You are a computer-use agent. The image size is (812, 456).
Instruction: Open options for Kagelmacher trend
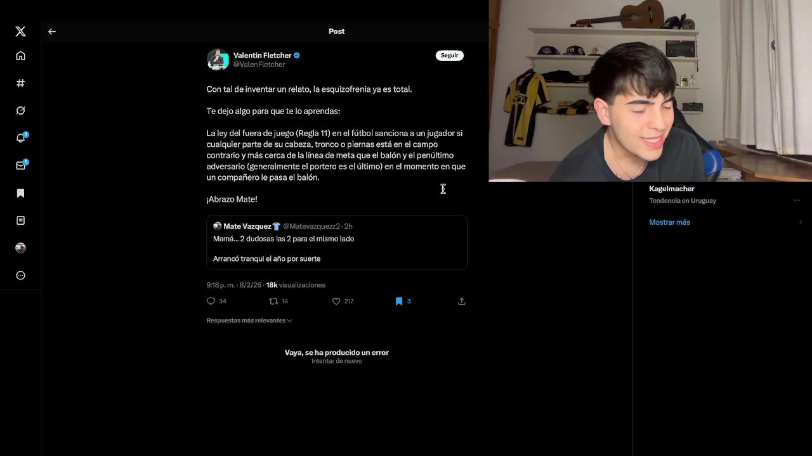point(797,200)
